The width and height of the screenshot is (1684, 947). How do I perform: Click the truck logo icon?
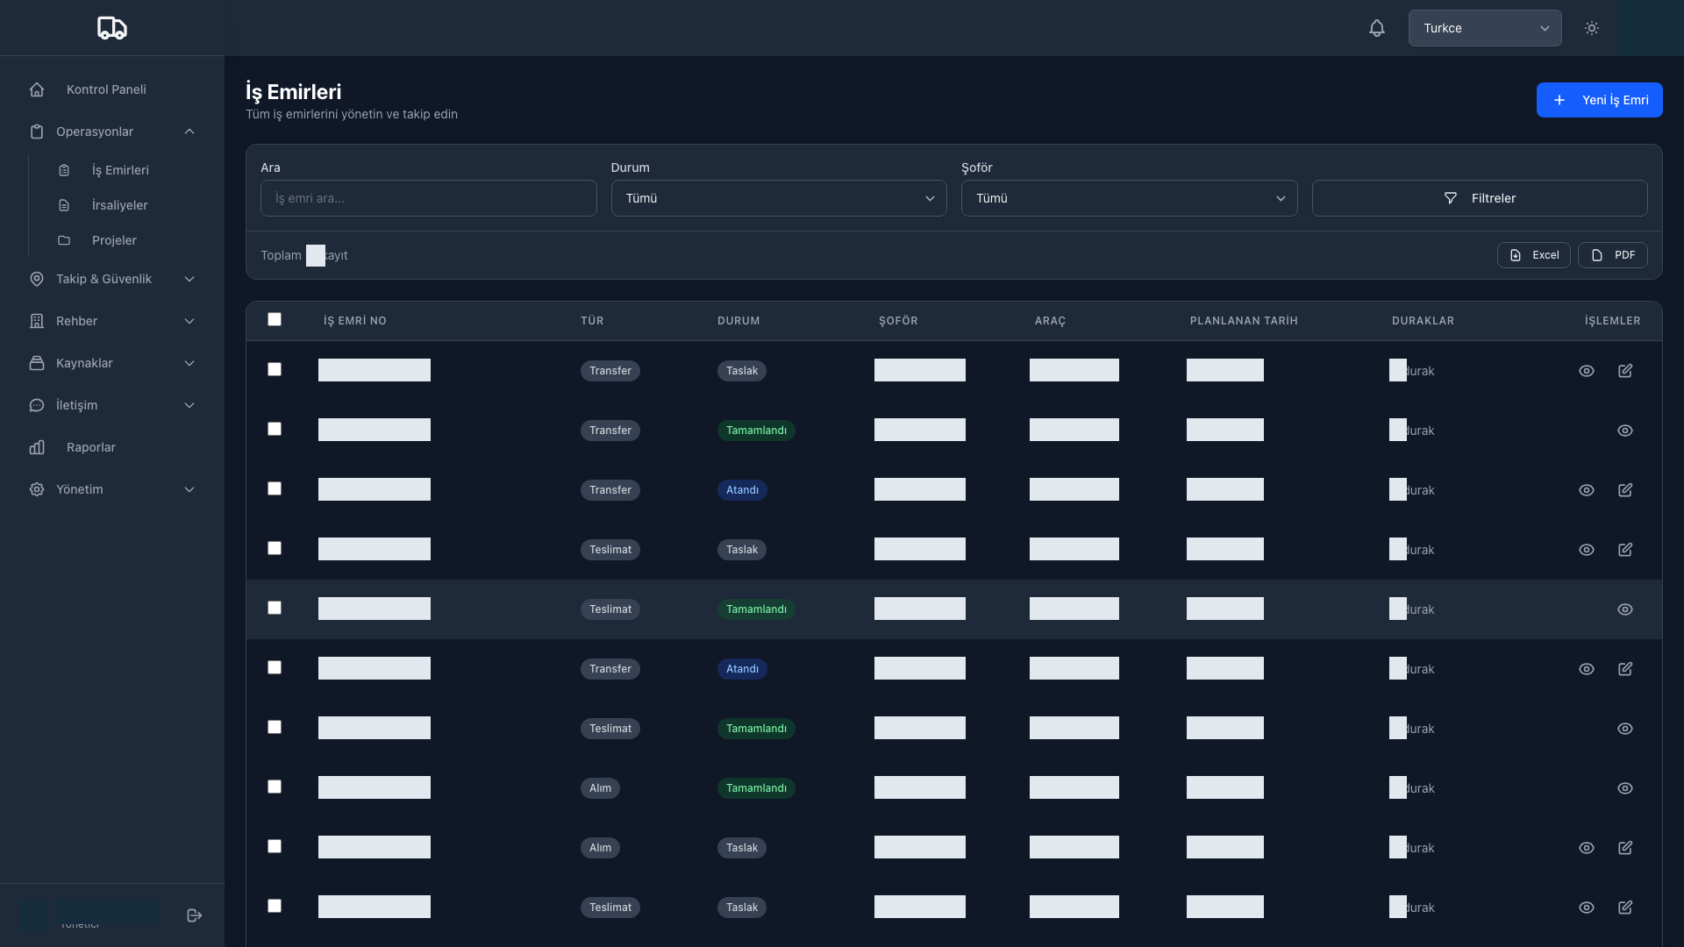[112, 28]
